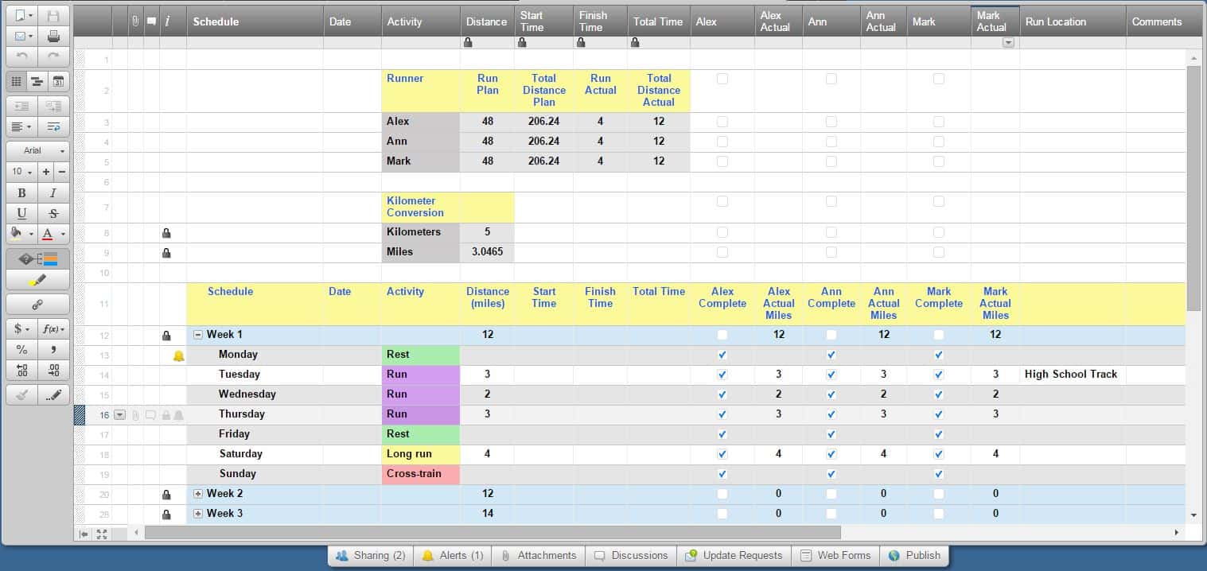This screenshot has height=571, width=1207.
Task: Switch to Grid View
Action: click(18, 80)
